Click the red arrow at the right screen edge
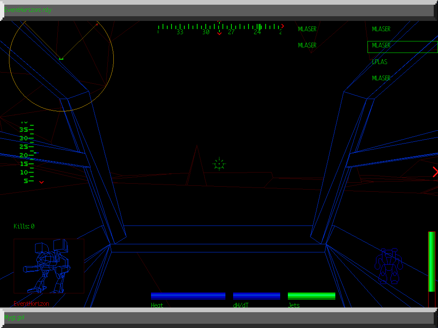This screenshot has height=328, width=438. point(435,172)
